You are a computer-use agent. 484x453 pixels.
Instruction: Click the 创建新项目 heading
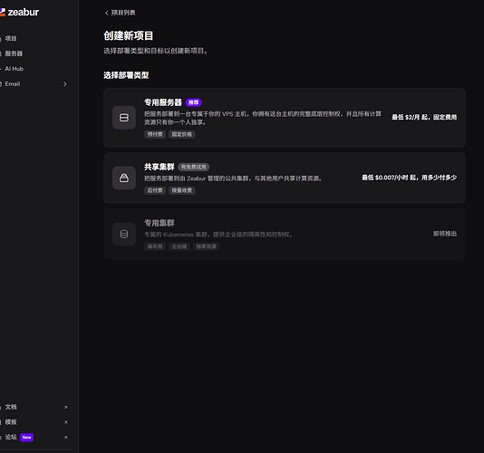(129, 36)
